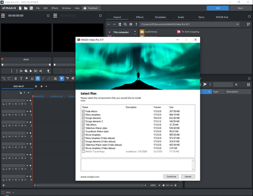The image size is (253, 196).
Task: Open the zoom level 100% dropdown
Action: pyautogui.click(x=159, y=185)
